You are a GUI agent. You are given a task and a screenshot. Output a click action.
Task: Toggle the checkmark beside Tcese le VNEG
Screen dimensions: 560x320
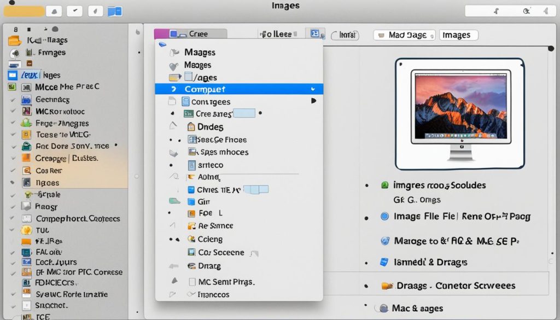click(x=13, y=135)
